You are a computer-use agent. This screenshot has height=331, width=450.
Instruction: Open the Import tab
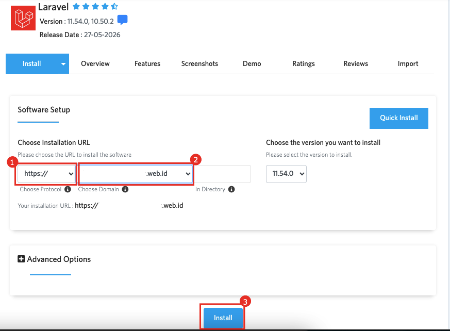click(x=408, y=64)
